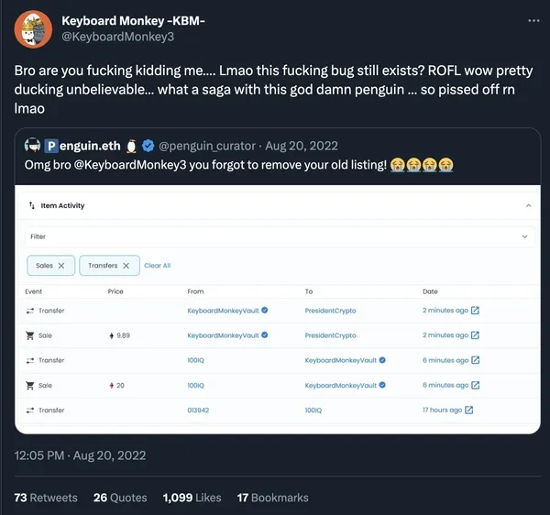
Task: Open external link for 17 hours ago transfer
Action: (x=469, y=410)
